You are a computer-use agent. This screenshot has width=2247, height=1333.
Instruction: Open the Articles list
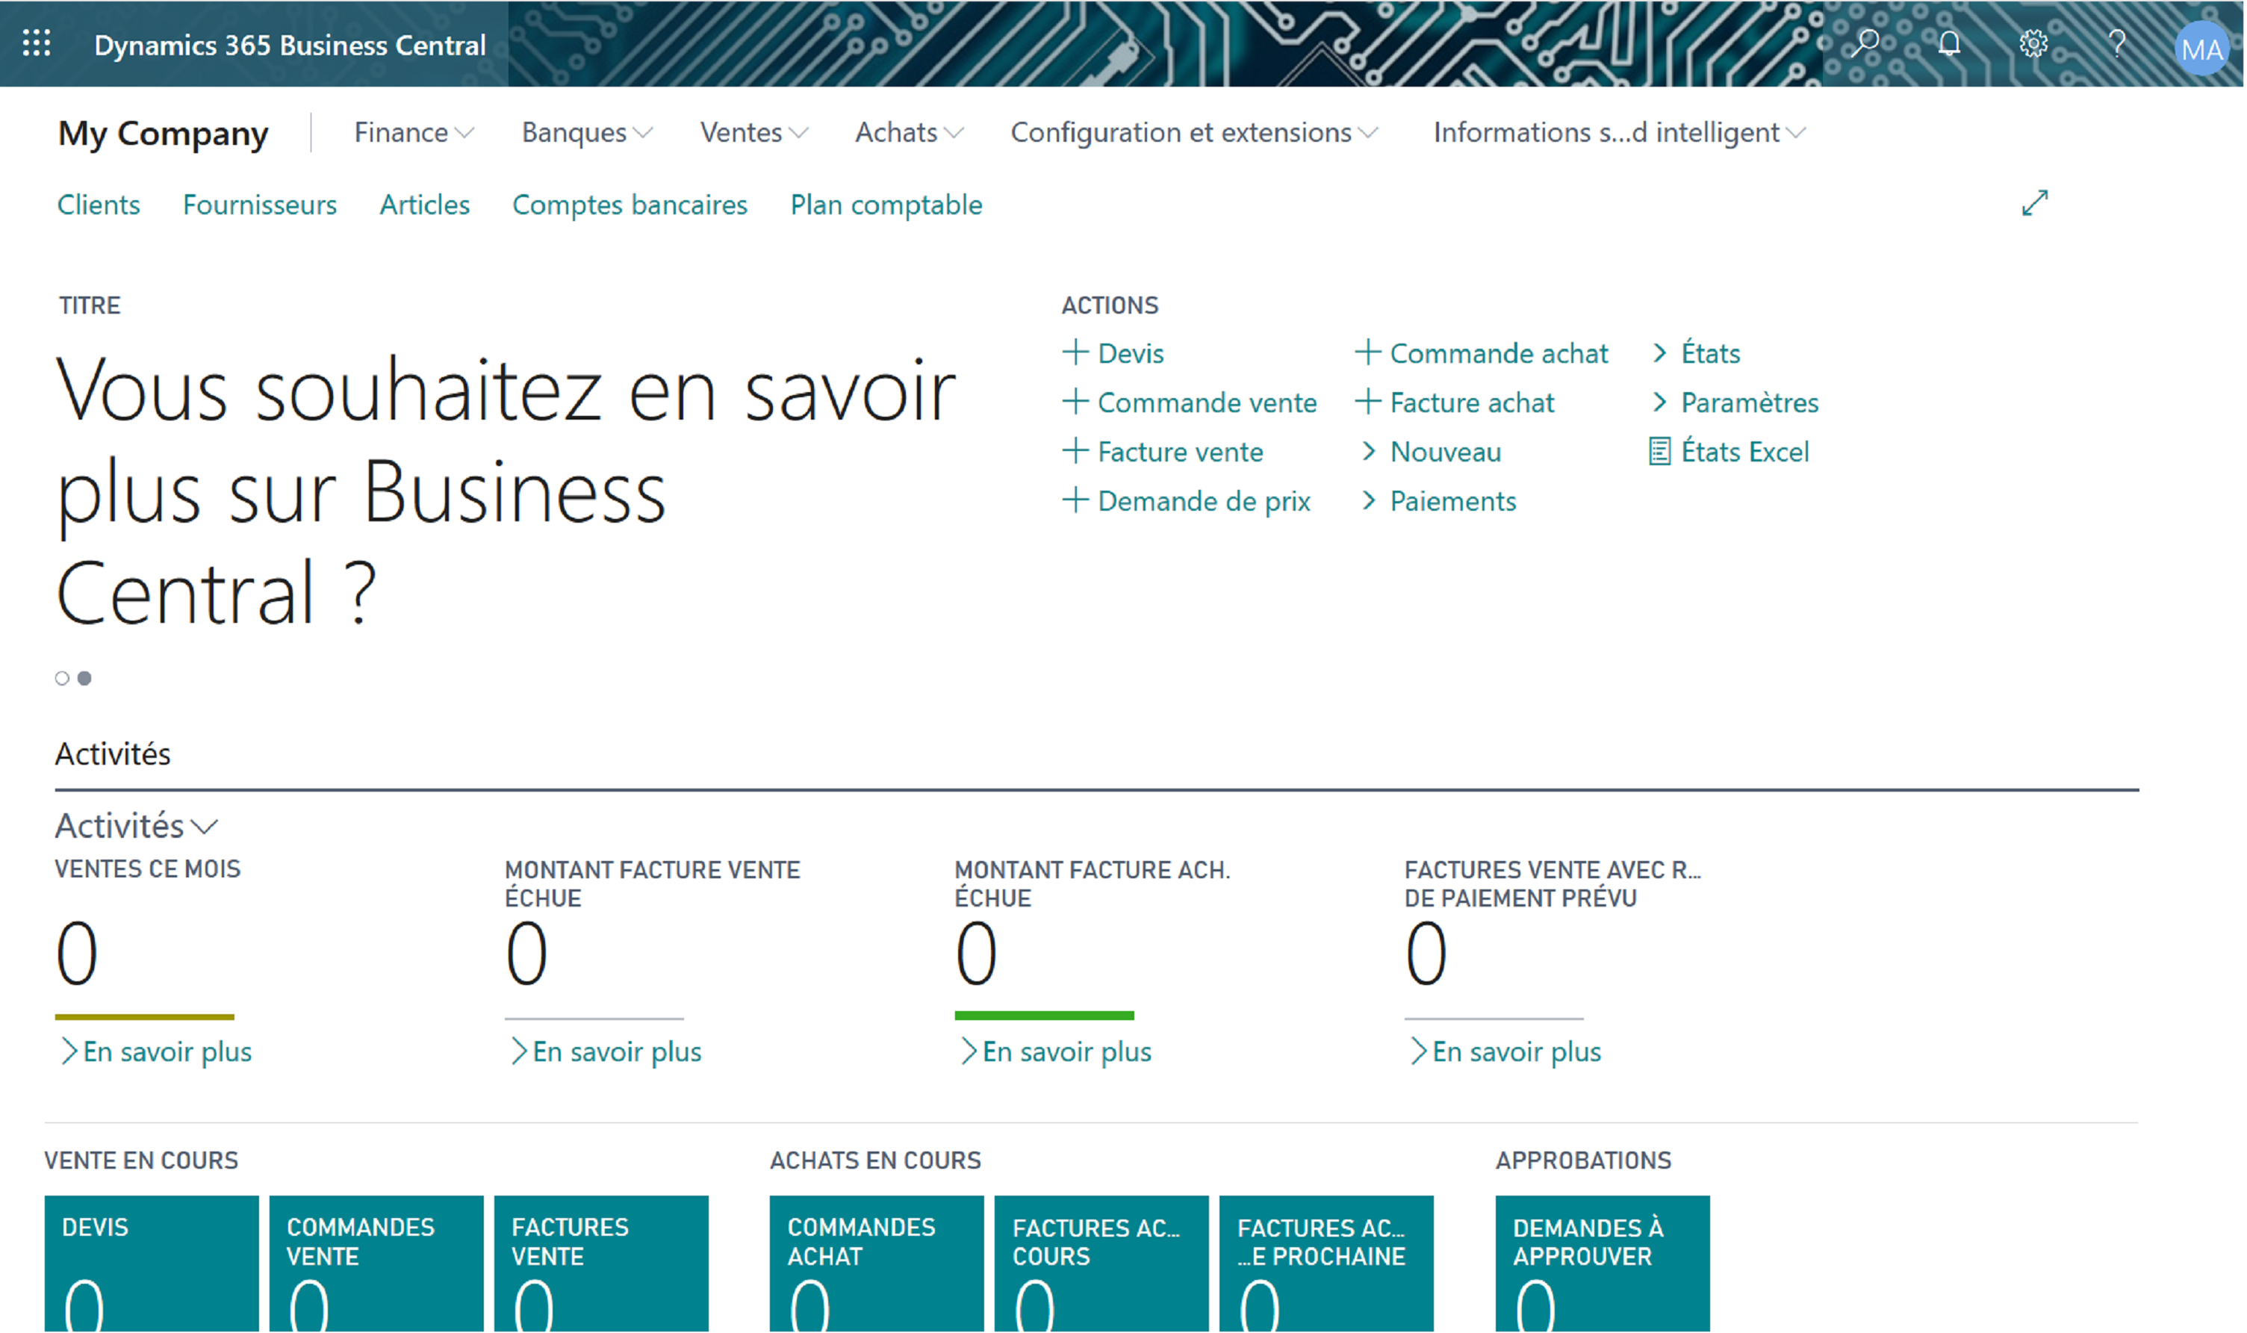(425, 205)
